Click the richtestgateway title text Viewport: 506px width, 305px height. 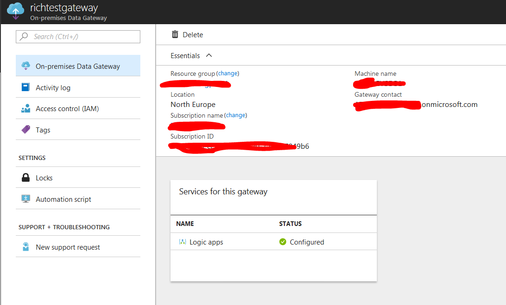tap(64, 7)
